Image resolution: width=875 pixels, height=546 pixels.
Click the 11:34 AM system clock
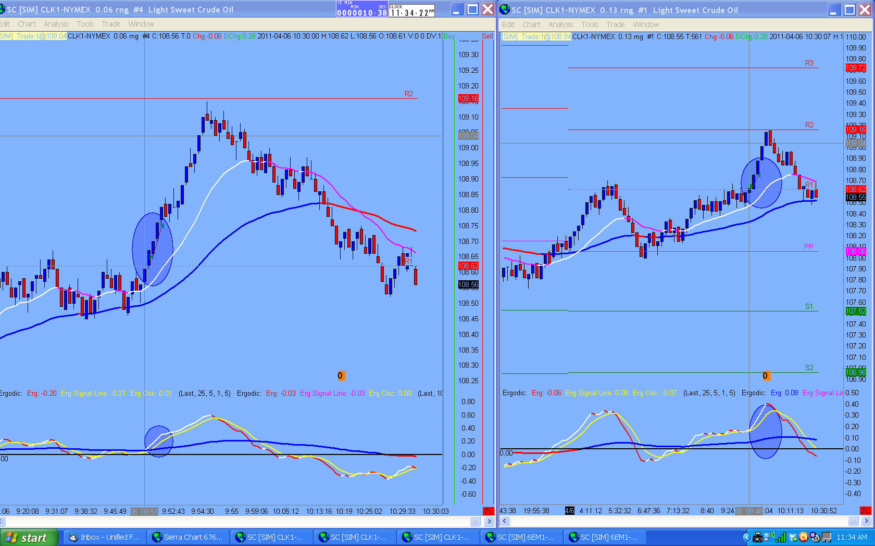pyautogui.click(x=852, y=537)
